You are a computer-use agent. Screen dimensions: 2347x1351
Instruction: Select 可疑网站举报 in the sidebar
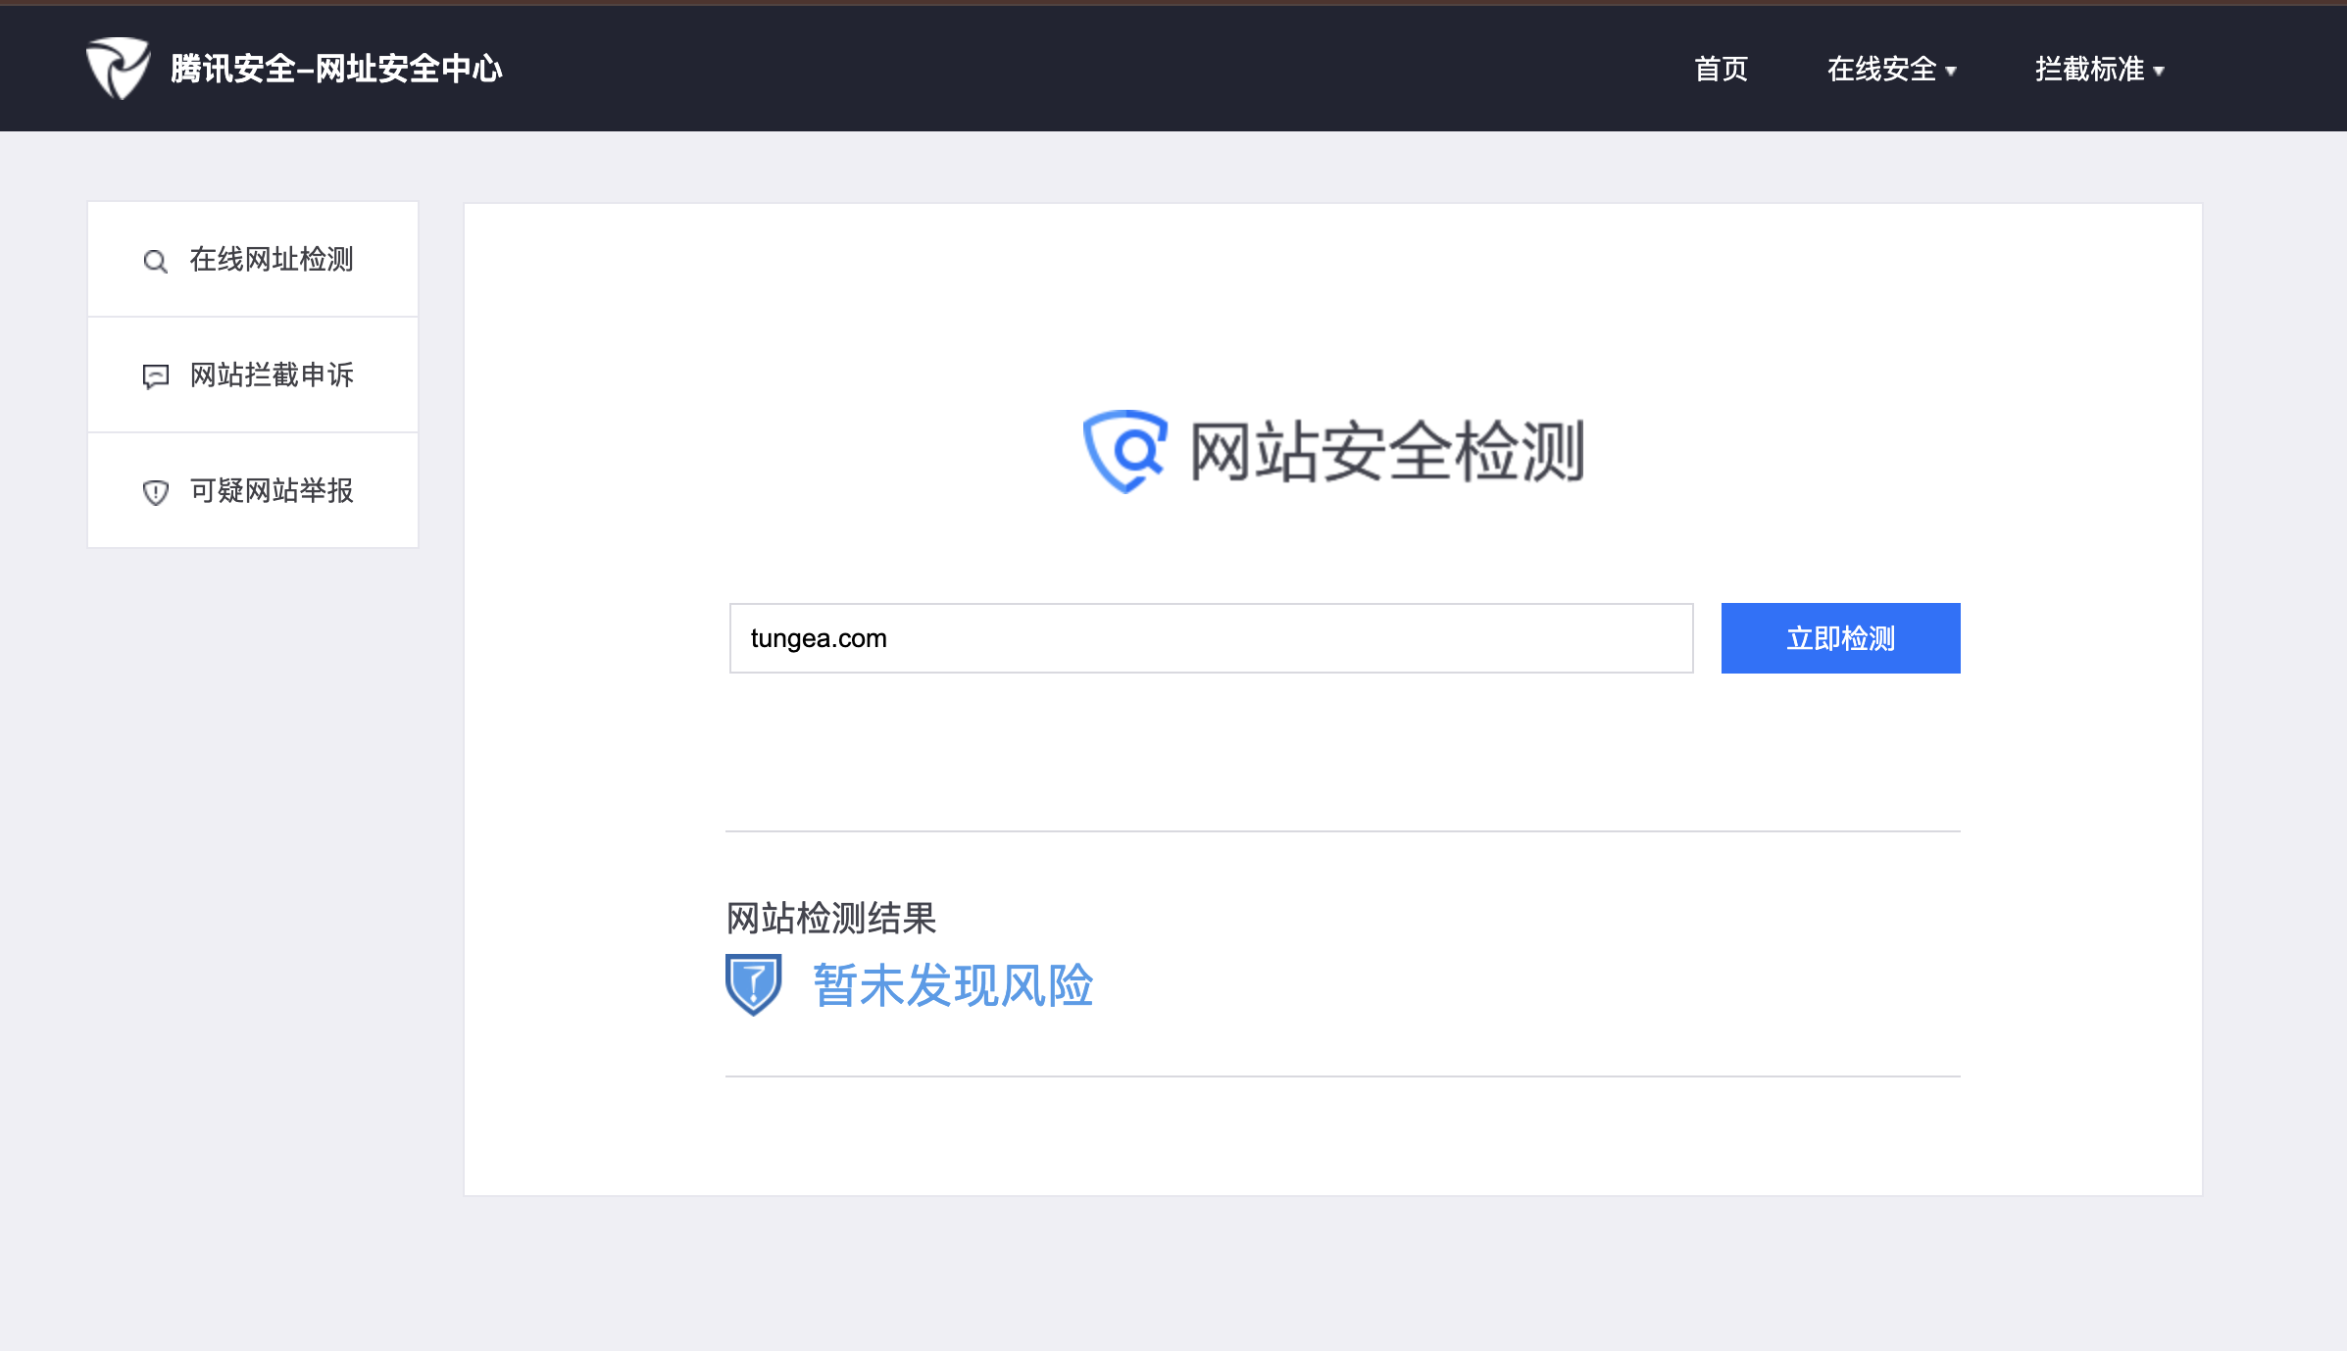[272, 491]
